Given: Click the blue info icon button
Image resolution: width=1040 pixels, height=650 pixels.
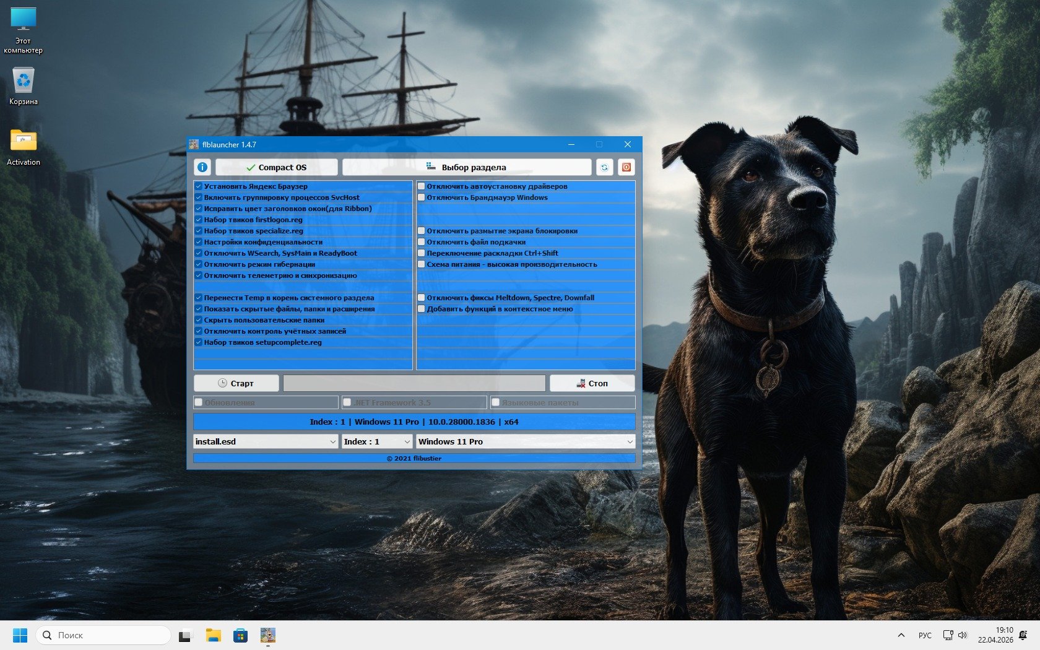Looking at the screenshot, I should pyautogui.click(x=202, y=167).
